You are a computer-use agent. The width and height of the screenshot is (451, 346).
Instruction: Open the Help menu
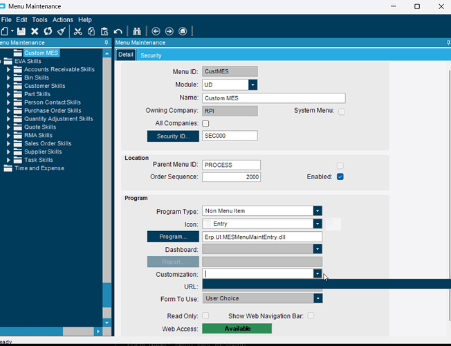click(85, 20)
